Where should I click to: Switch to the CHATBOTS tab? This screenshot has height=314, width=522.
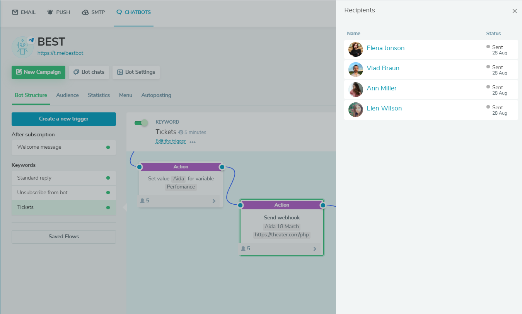133,12
